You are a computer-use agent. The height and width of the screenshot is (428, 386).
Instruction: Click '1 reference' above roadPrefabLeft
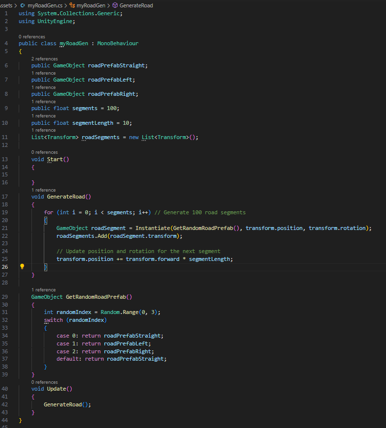pos(43,73)
